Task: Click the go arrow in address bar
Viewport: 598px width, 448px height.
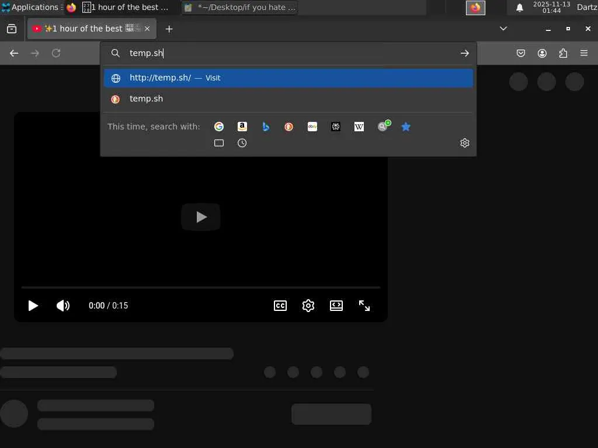Action: click(464, 53)
